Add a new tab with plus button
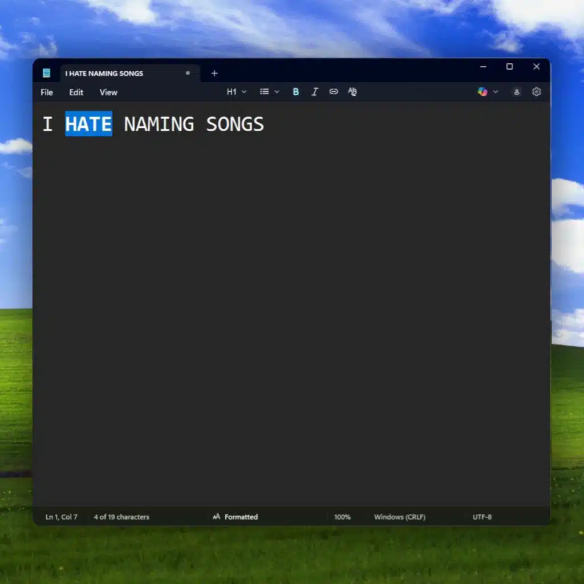584x584 pixels. (214, 74)
